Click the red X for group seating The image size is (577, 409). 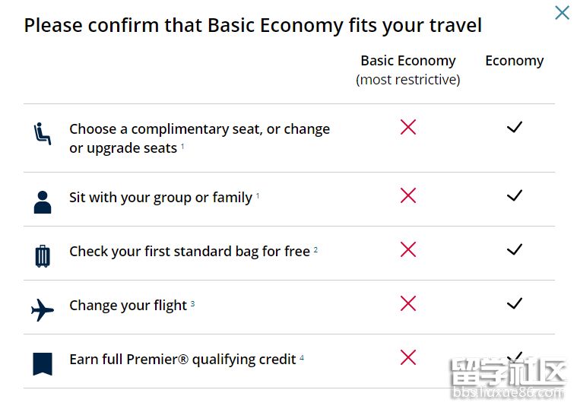pyautogui.click(x=408, y=195)
